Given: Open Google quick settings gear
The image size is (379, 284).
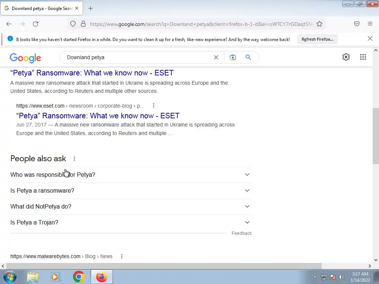Looking at the screenshot, I should [346, 57].
